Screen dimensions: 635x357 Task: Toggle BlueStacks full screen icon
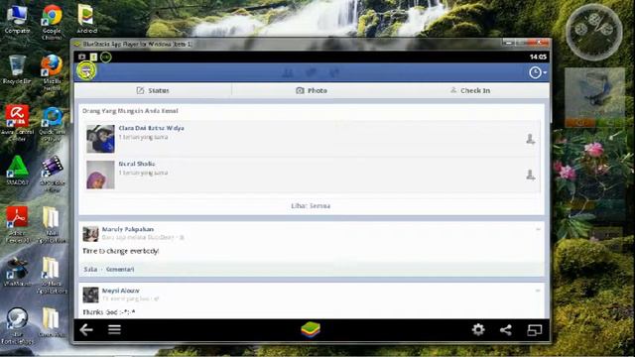coord(534,330)
